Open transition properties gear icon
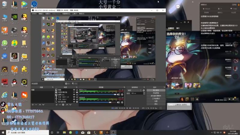This screenshot has width=240, height=135. (144, 90)
